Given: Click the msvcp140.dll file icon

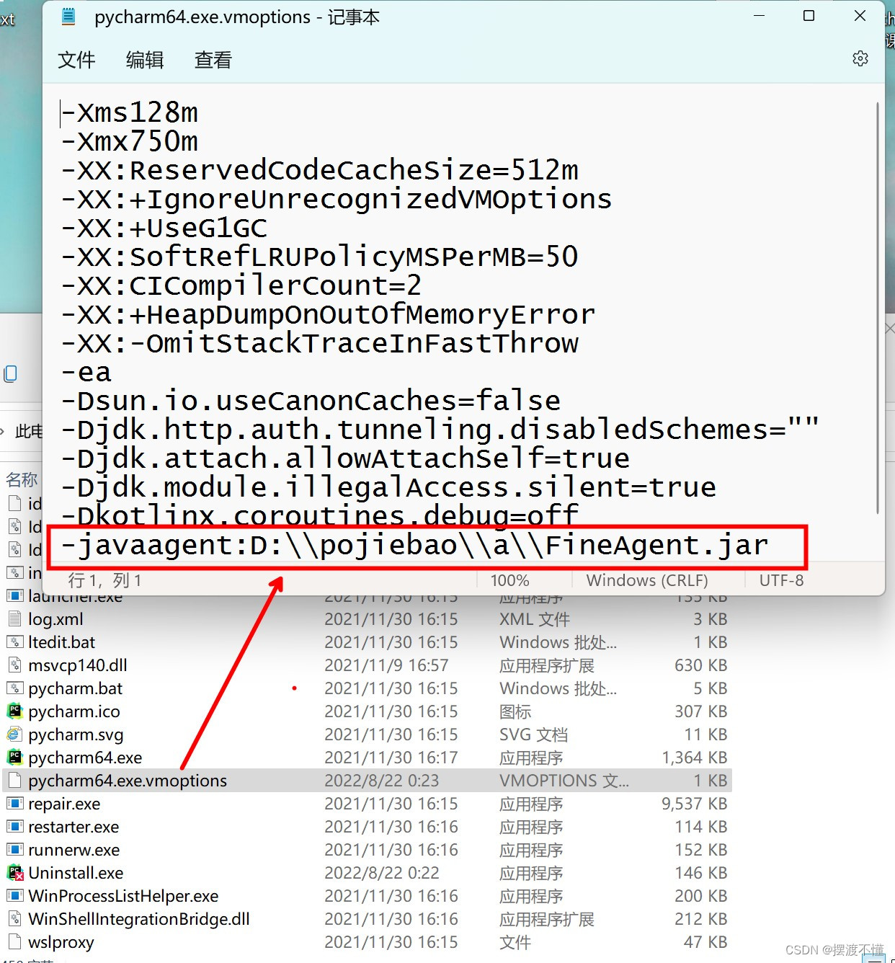Looking at the screenshot, I should tap(15, 665).
